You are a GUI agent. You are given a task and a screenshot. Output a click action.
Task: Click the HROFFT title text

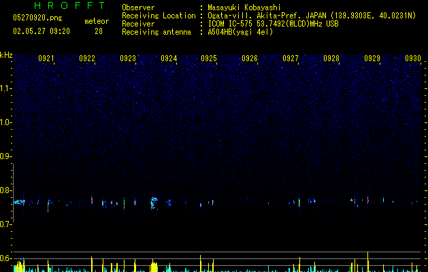tap(70, 5)
